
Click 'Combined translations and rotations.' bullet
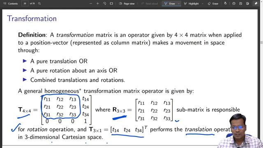point(78,80)
